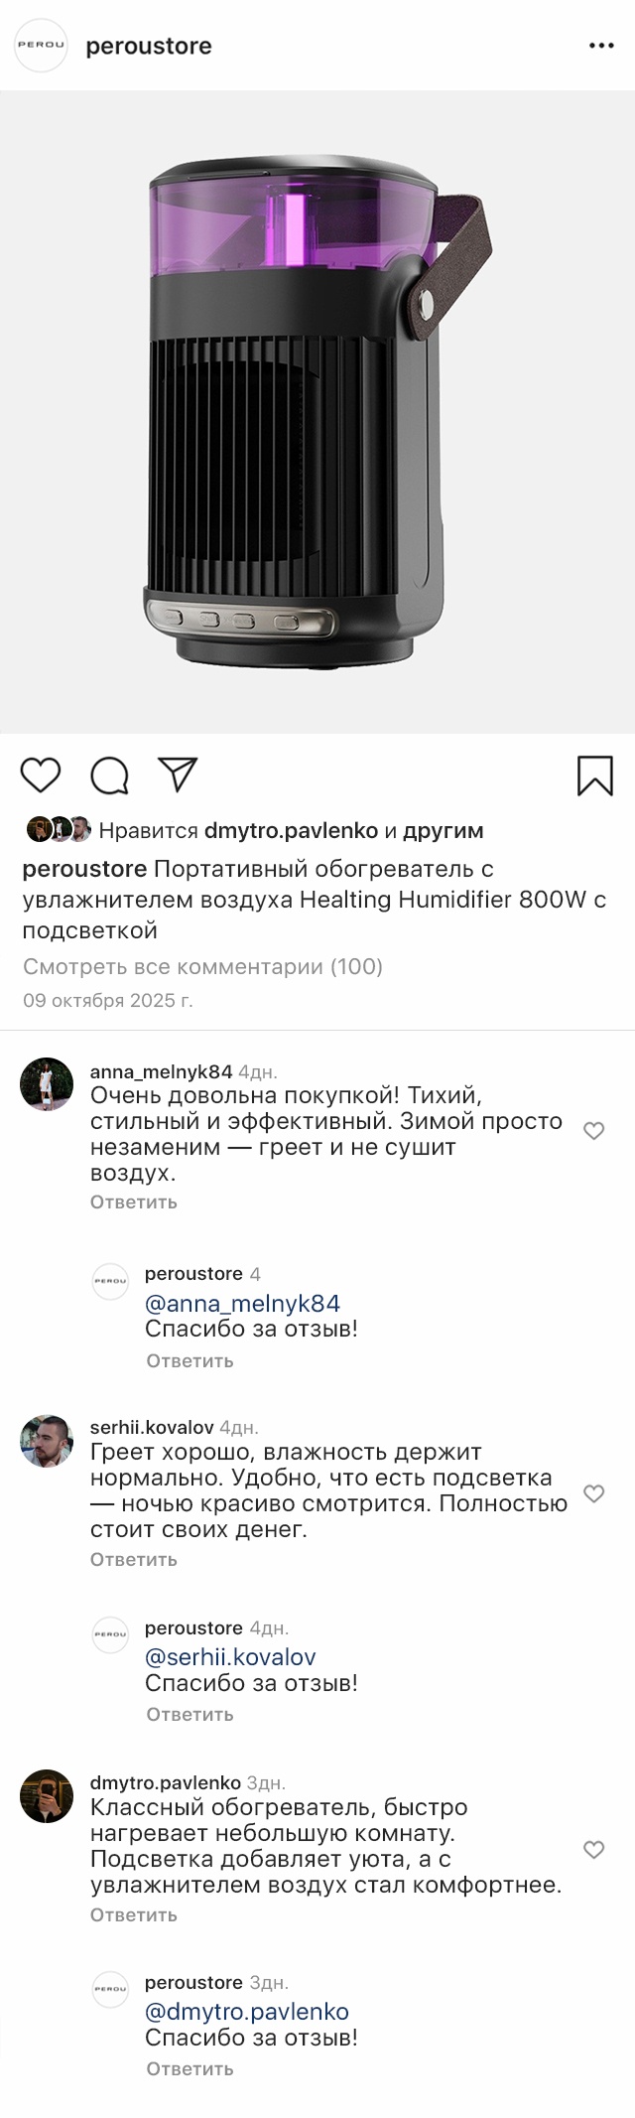Like anna_melnyk84's comment
Viewport: 635px width, 2118px height.
point(593,1131)
